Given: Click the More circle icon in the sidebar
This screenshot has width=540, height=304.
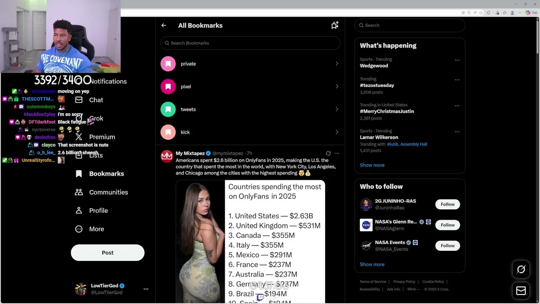Looking at the screenshot, I should coord(79,229).
